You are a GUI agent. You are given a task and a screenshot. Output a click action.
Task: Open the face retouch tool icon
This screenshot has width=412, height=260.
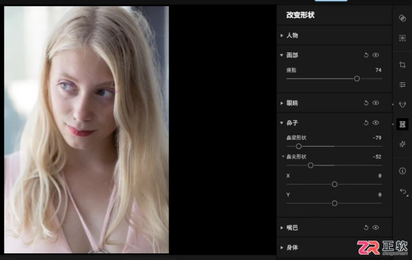(402, 104)
